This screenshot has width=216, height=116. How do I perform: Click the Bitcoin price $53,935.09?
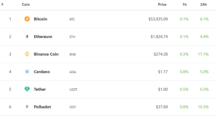[x=158, y=19]
